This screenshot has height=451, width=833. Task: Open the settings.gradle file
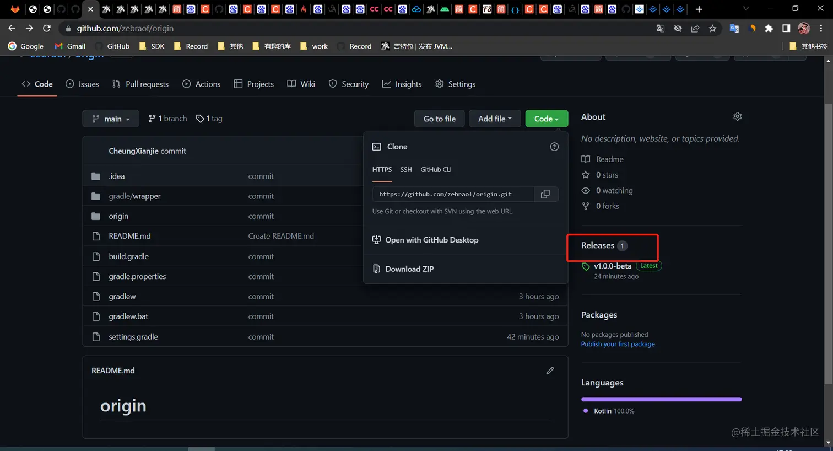click(133, 337)
